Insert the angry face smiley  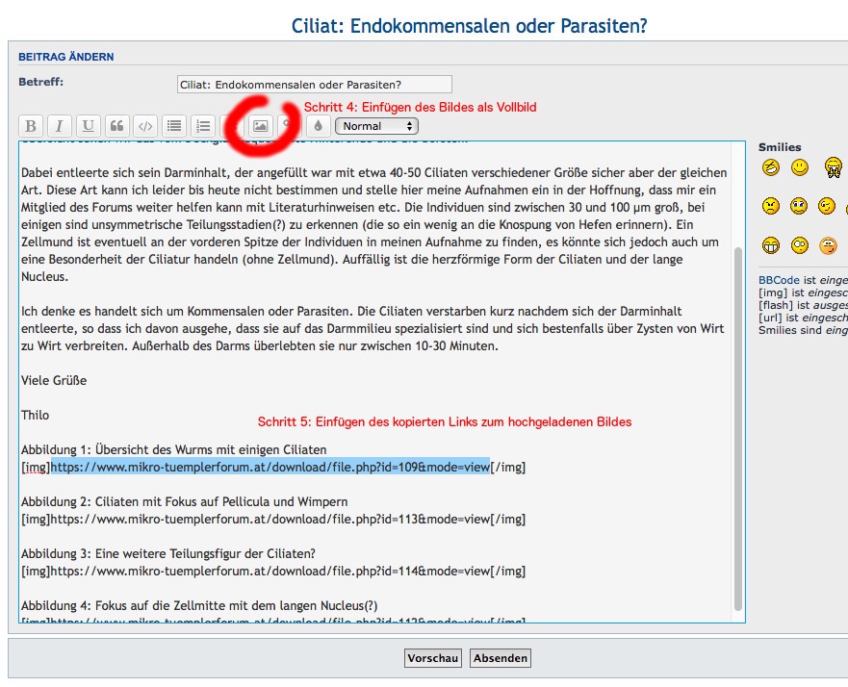771,206
